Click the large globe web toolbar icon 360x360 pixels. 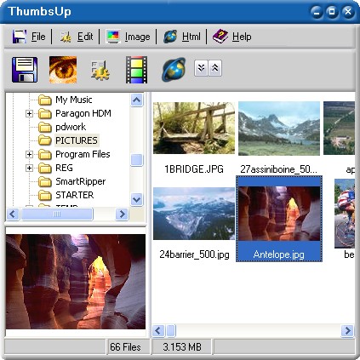pyautogui.click(x=174, y=70)
